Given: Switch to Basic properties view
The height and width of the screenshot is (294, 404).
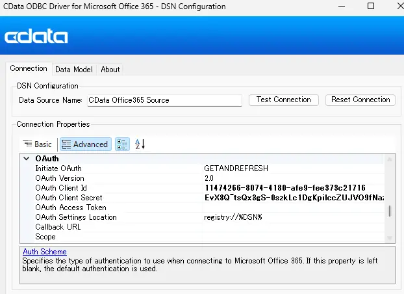Looking at the screenshot, I should [x=37, y=144].
